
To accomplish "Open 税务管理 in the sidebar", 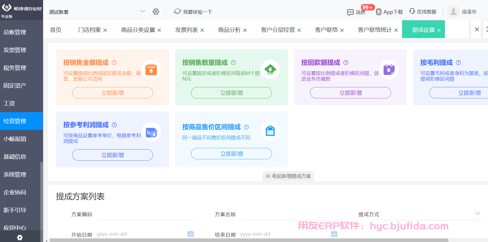I will click(22, 68).
